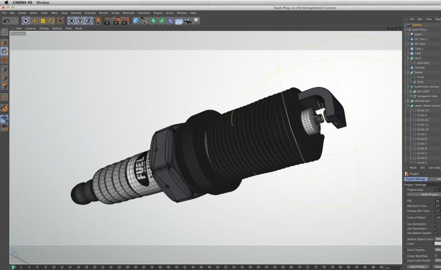Select Model mode in left sidebar
The width and height of the screenshot is (441, 270).
point(4,43)
